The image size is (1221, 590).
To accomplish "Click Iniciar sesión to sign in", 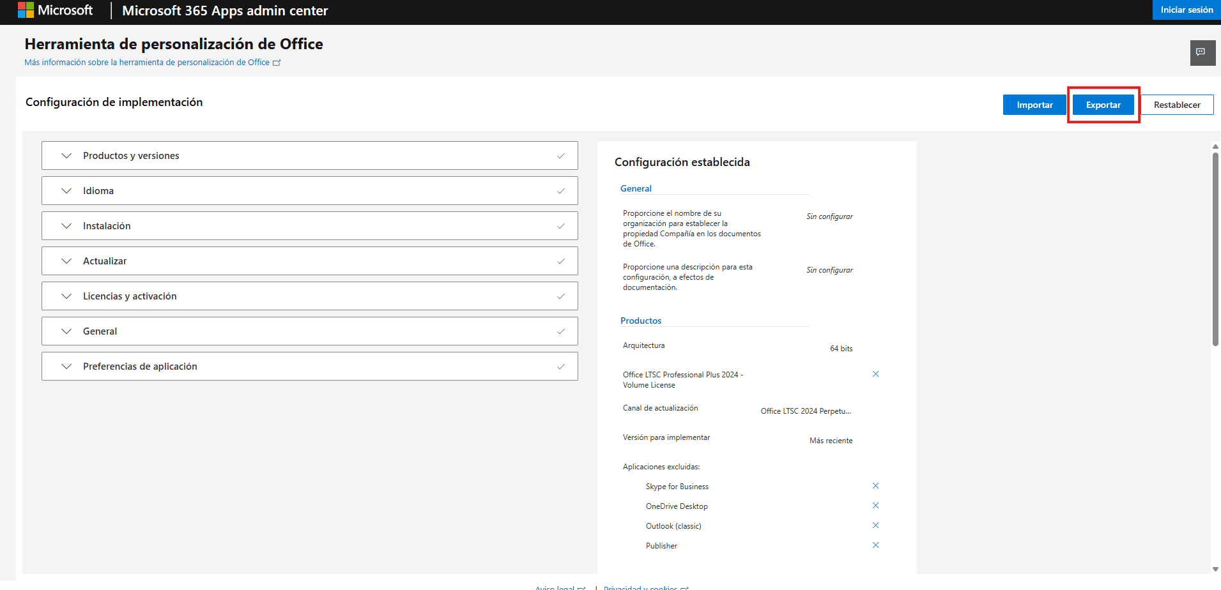I will 1186,10.
